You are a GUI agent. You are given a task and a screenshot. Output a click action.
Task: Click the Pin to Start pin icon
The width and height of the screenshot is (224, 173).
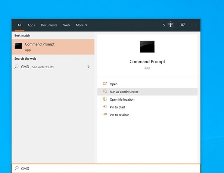[105, 107]
